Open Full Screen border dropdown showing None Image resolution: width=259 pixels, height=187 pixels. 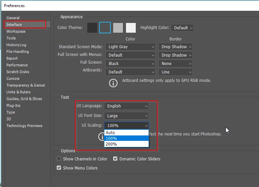click(x=176, y=64)
